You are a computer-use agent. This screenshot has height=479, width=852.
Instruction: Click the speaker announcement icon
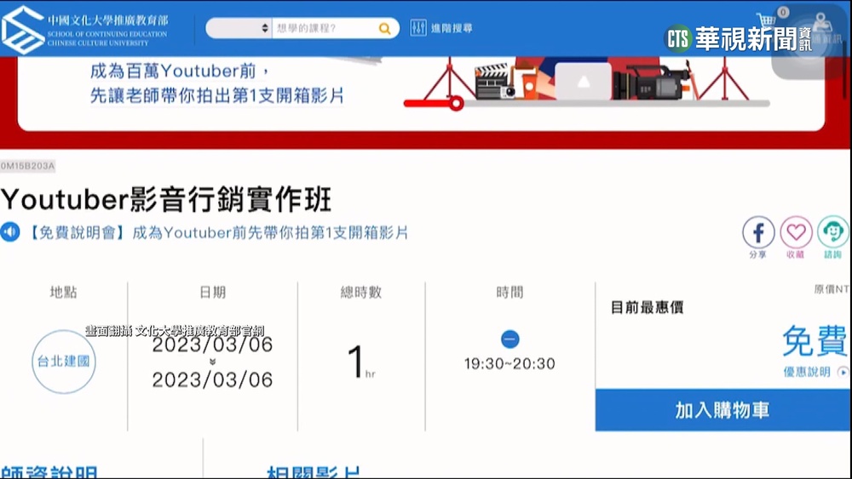9,232
